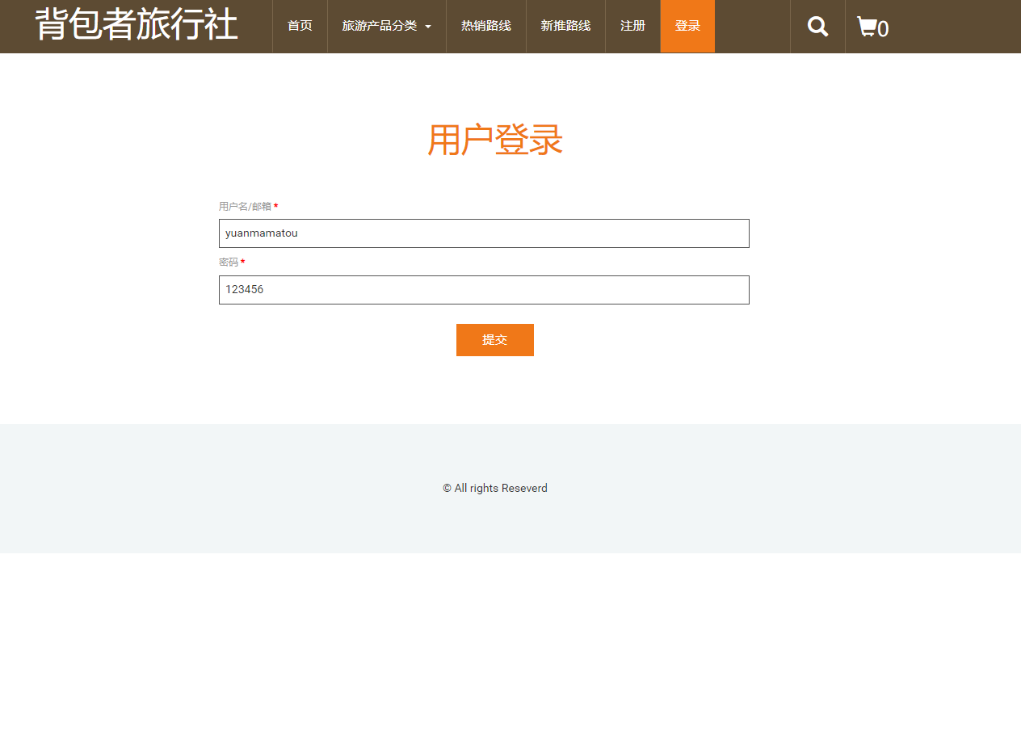Image resolution: width=1021 pixels, height=735 pixels.
Task: Click the All rights Reseverd footer text
Action: (x=495, y=488)
